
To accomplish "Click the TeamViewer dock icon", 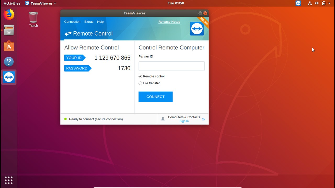I will (9, 77).
